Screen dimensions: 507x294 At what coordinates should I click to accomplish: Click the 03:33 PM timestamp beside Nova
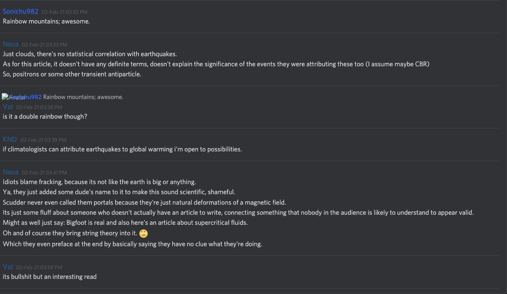pos(44,44)
